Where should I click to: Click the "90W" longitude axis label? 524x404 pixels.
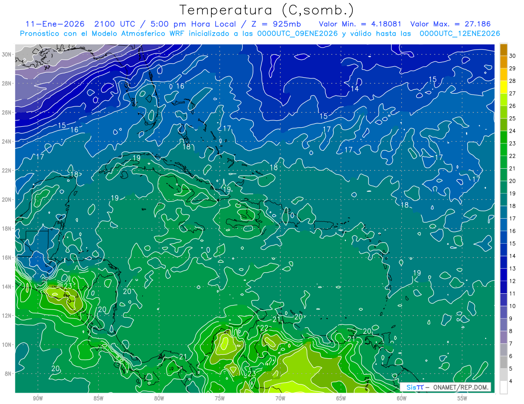38,398
